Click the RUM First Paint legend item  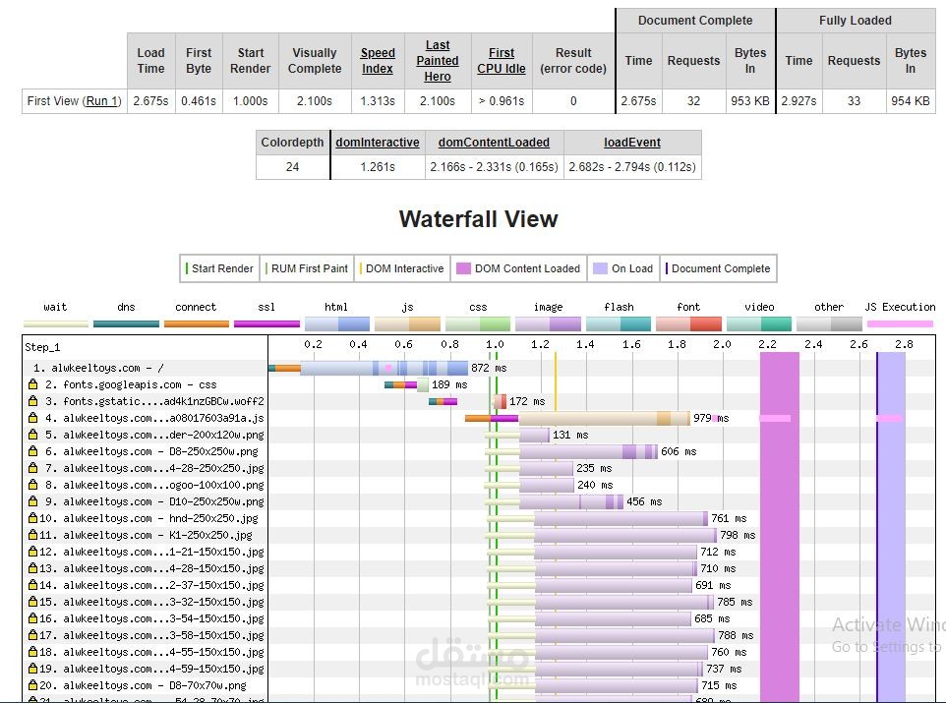[307, 268]
